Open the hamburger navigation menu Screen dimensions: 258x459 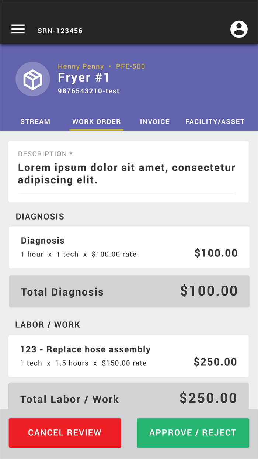pos(18,29)
